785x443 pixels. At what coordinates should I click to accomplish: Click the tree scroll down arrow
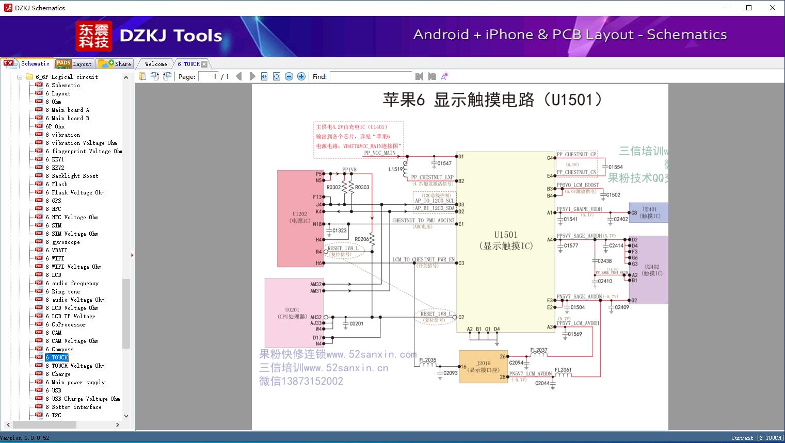[x=126, y=416]
